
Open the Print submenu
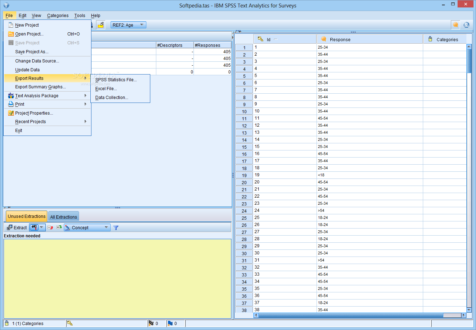[47, 104]
